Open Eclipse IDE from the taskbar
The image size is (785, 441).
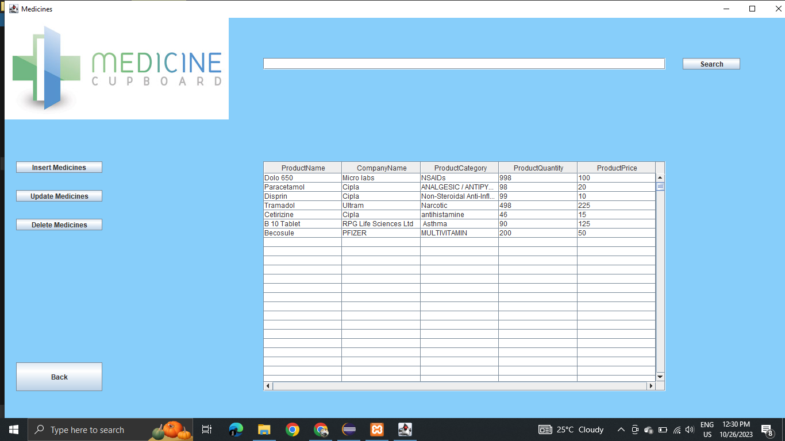pyautogui.click(x=349, y=430)
